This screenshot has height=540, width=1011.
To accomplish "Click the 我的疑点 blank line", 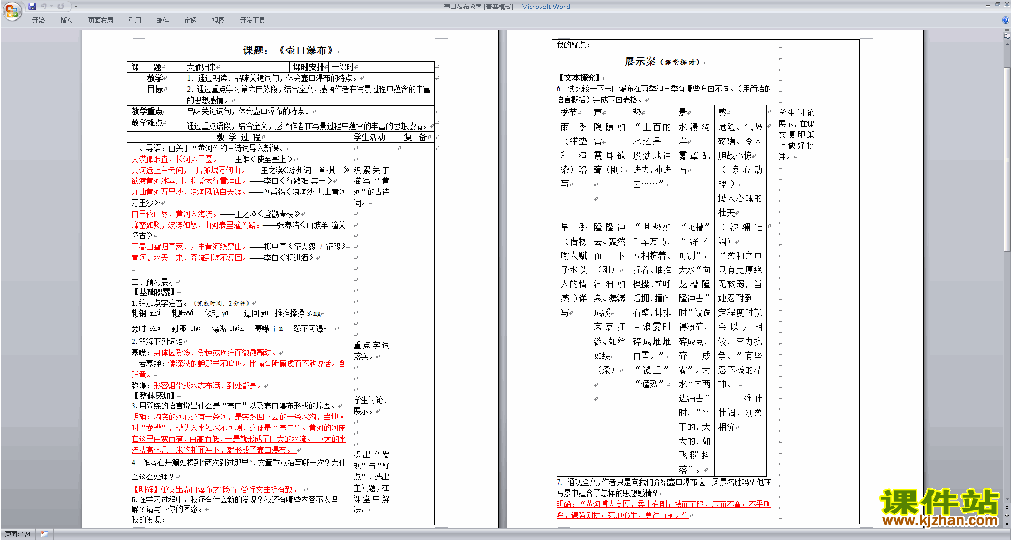I will point(682,45).
